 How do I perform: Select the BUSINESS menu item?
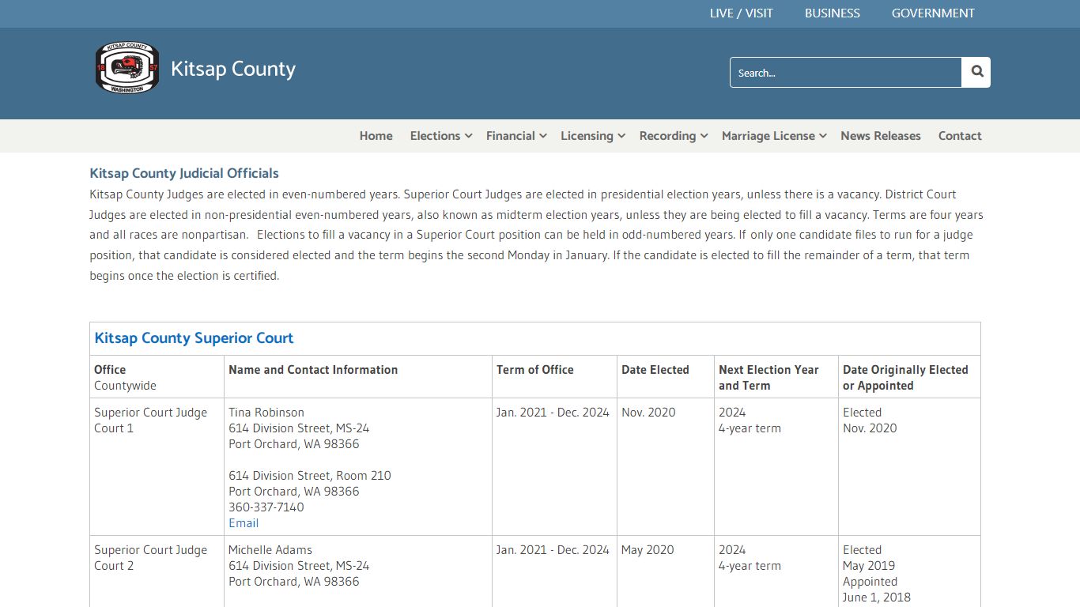[832, 13]
